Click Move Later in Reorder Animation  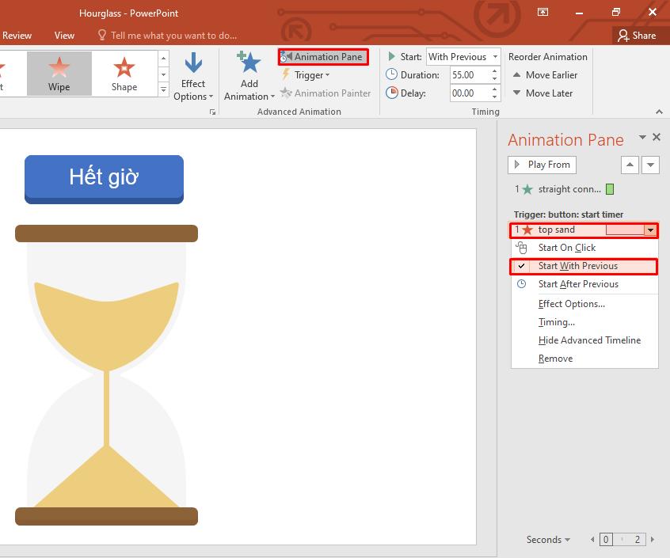(542, 93)
